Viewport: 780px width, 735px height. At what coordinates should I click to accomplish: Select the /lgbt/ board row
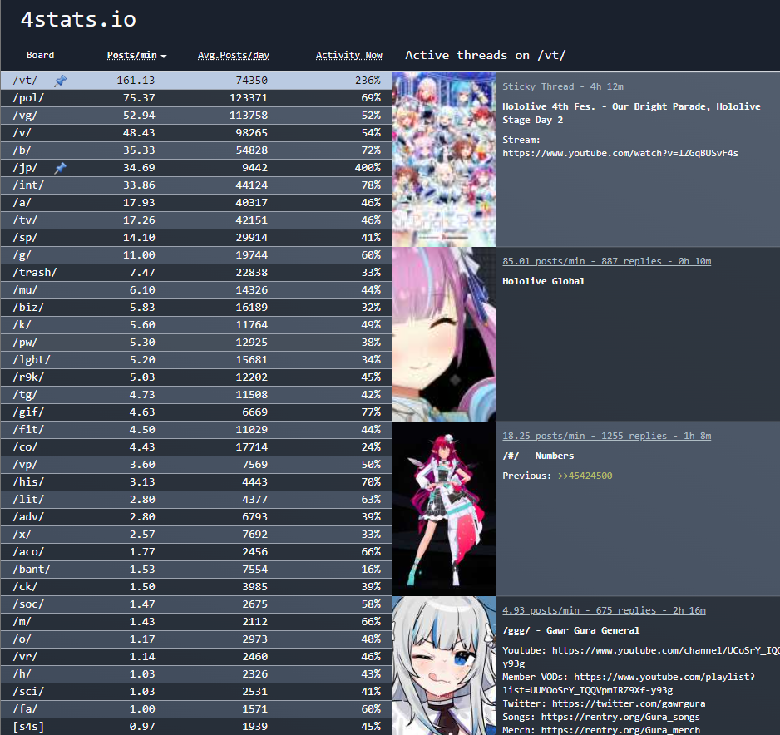[196, 360]
